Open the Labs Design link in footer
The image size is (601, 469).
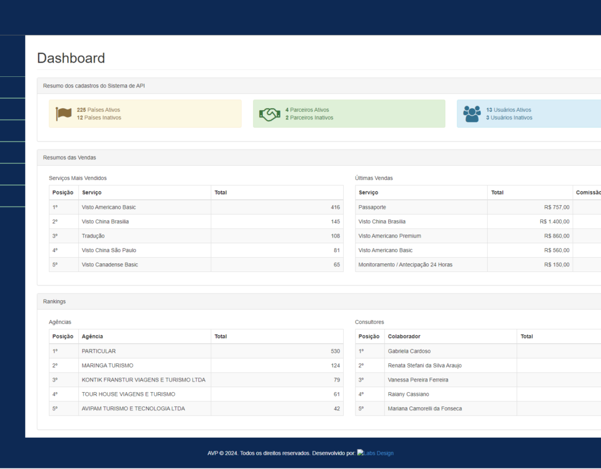coord(375,453)
